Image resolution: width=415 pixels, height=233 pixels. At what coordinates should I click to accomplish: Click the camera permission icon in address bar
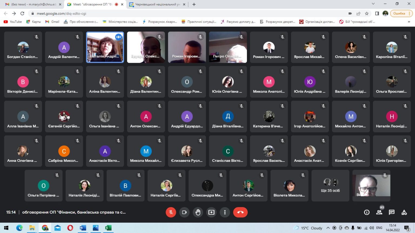tap(350, 13)
